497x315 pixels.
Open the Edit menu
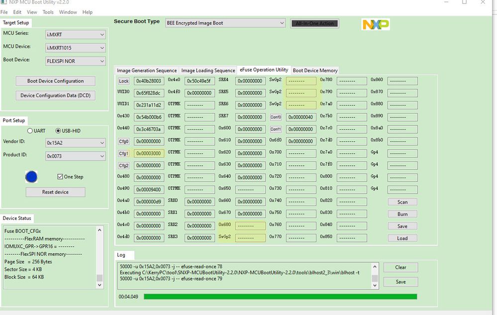[x=17, y=12]
